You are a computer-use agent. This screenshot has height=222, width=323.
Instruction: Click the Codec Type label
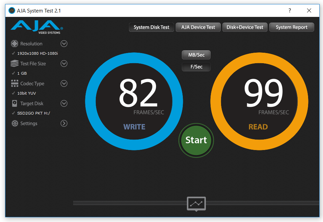pos(32,83)
